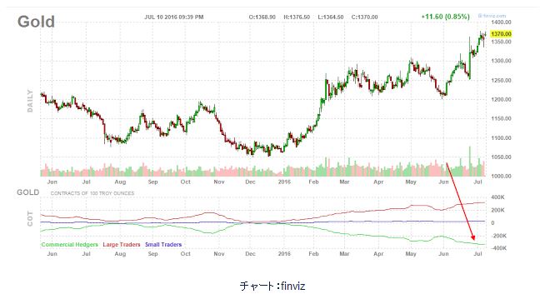This screenshot has height=304, width=550.
Task: Click the DAILY timeframe label
Action: pyautogui.click(x=30, y=101)
